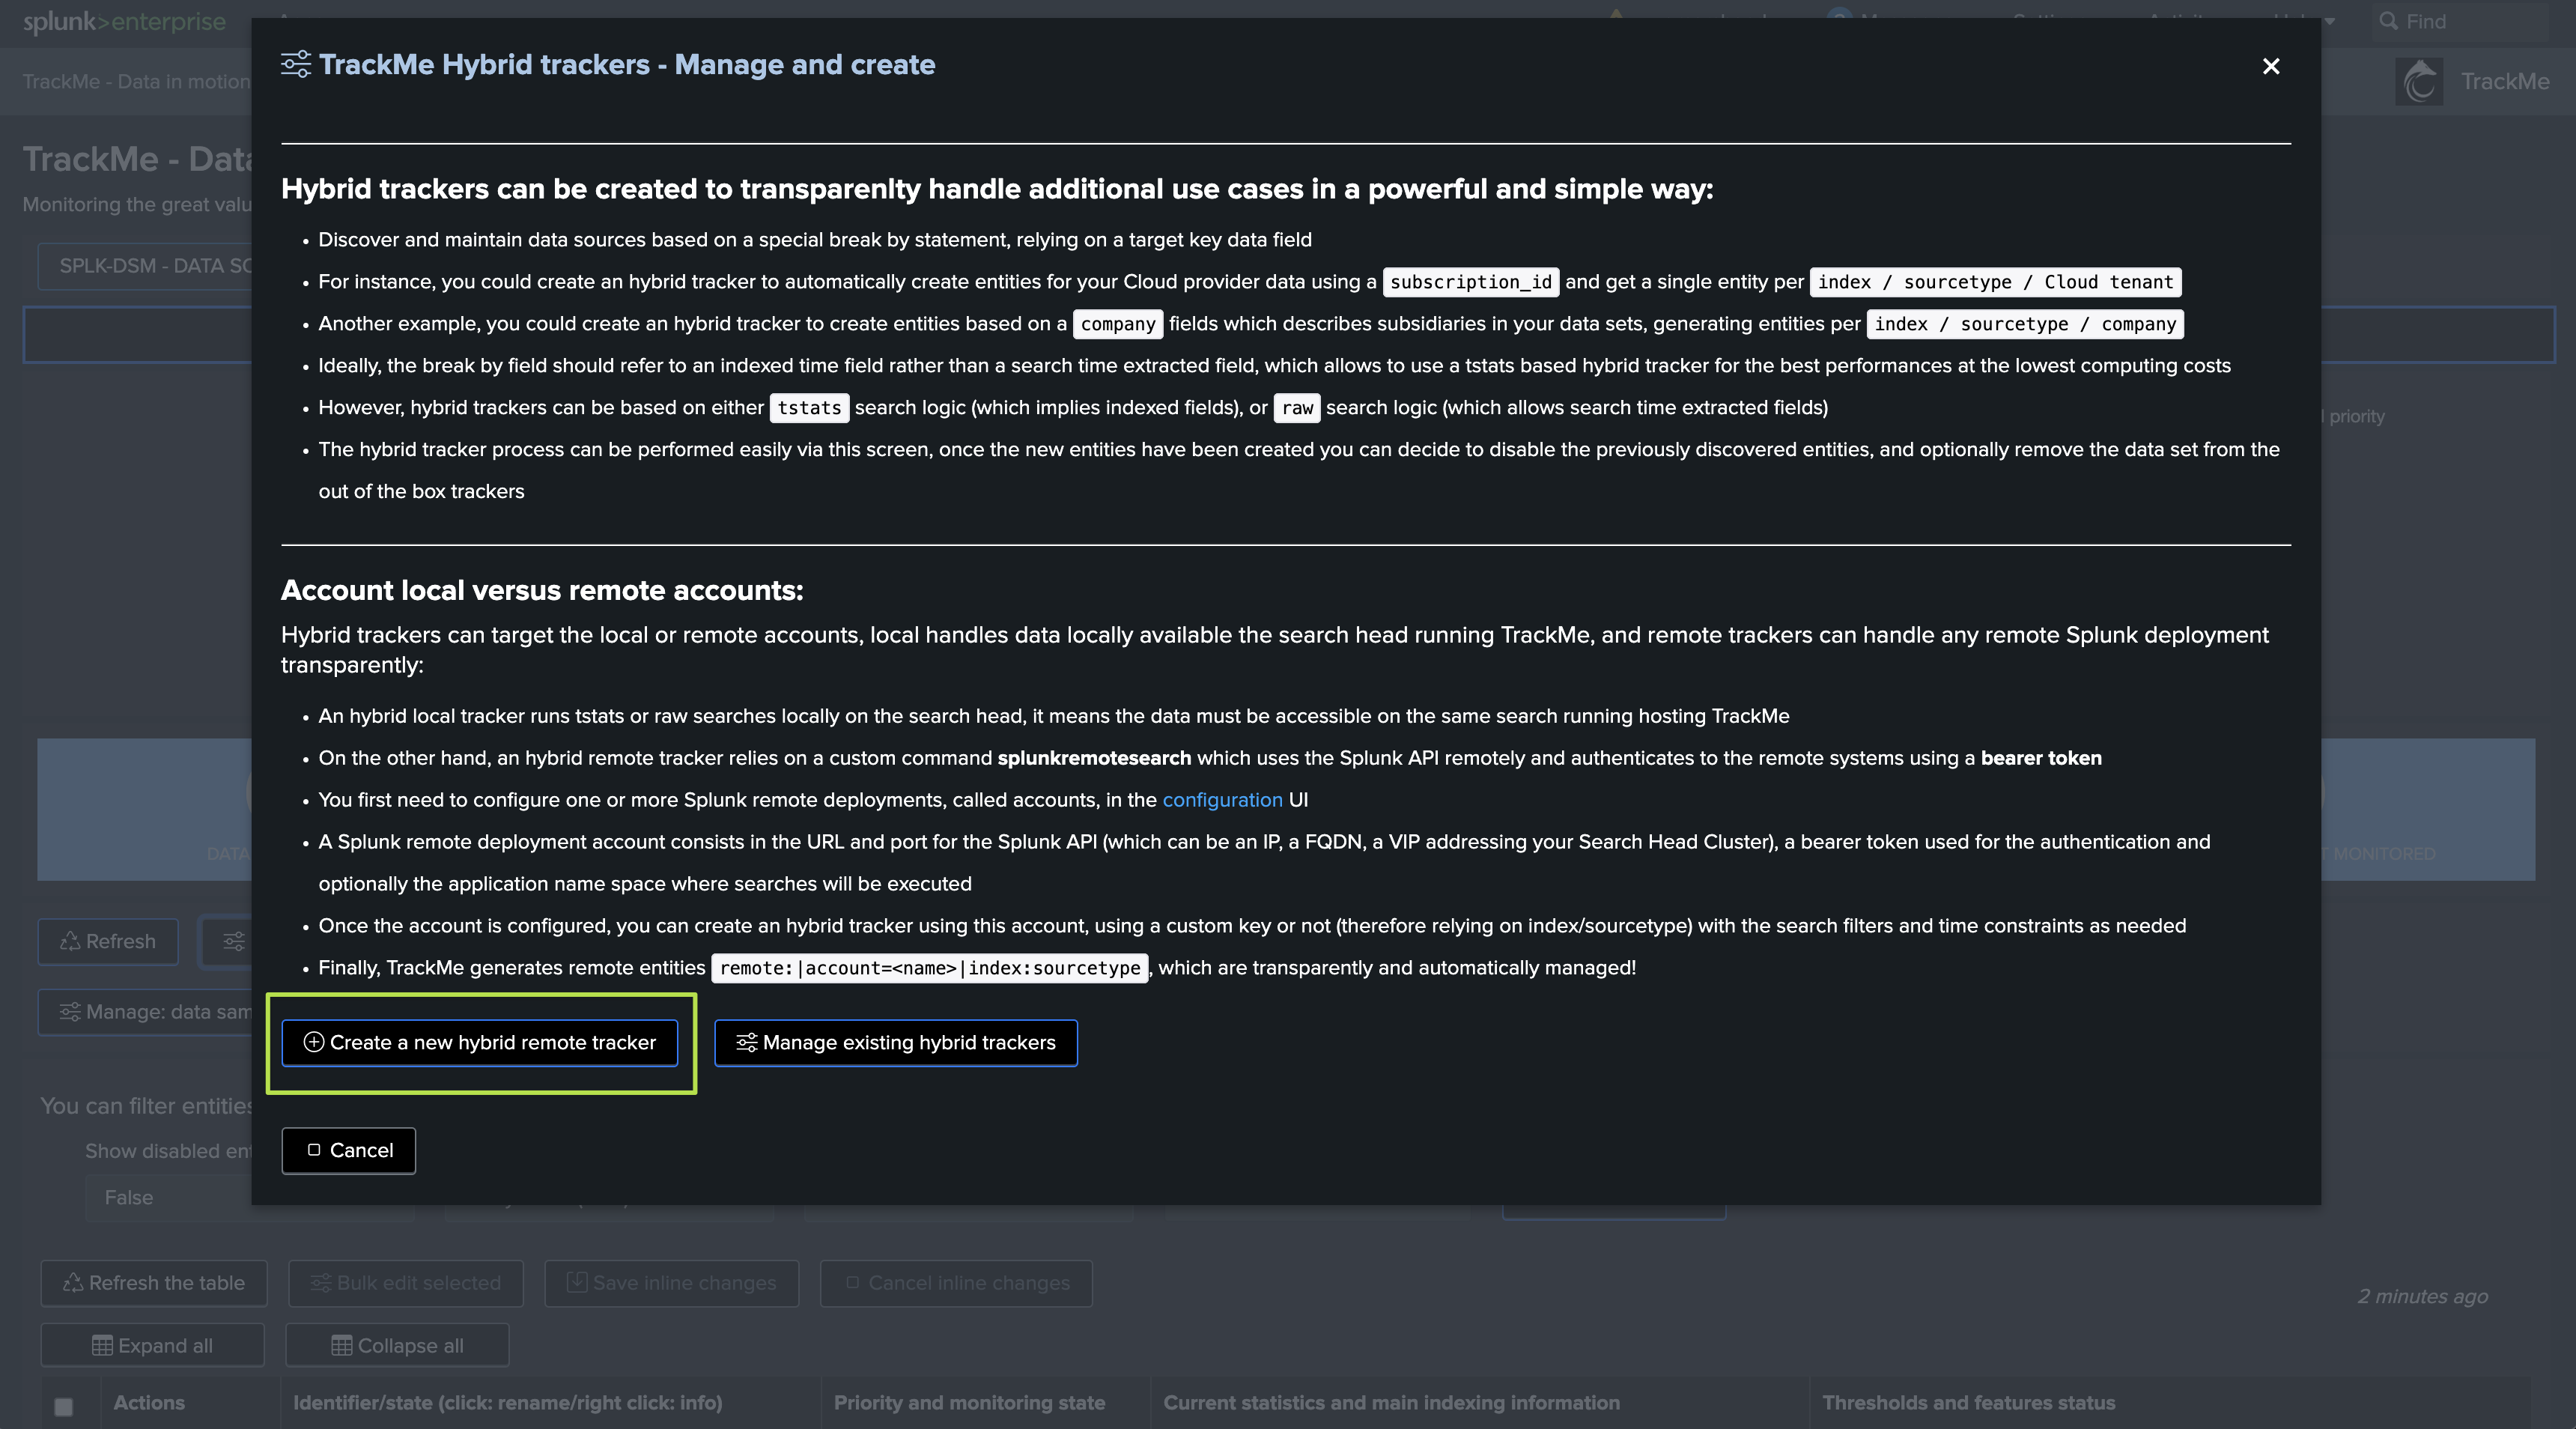The height and width of the screenshot is (1429, 2576).
Task: Click the magnifier icon in Find box
Action: click(2388, 21)
